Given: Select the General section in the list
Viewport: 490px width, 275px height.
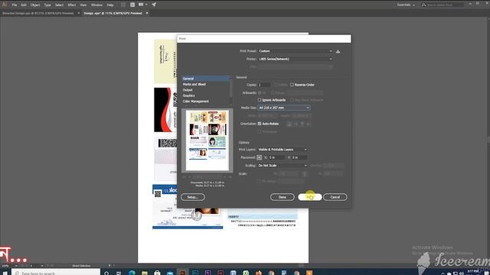Looking at the screenshot, I should (x=206, y=79).
